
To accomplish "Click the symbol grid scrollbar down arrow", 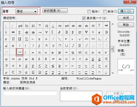I will point(113,73).
